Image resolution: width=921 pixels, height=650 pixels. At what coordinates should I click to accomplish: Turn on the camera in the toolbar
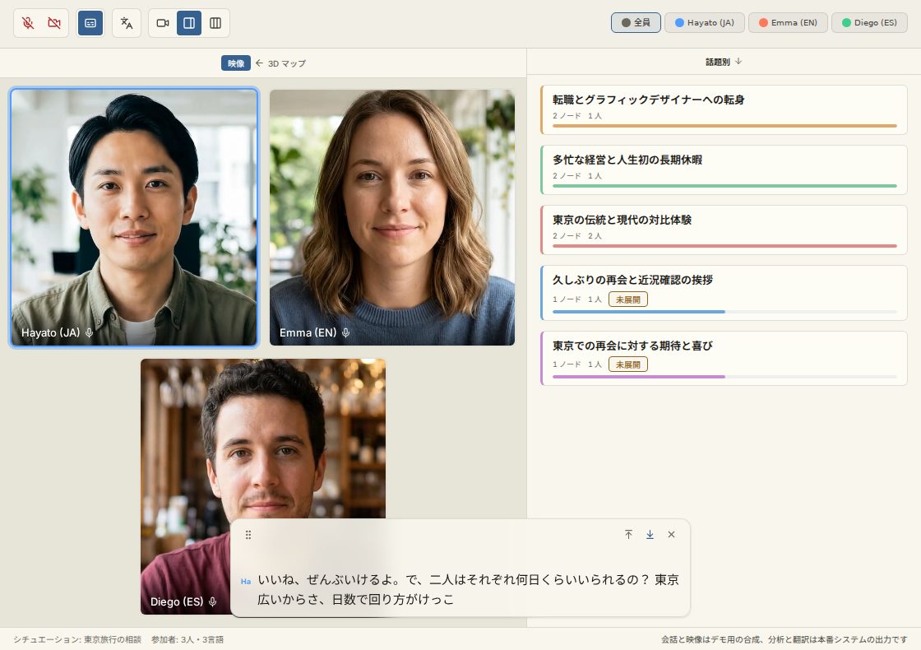[54, 23]
